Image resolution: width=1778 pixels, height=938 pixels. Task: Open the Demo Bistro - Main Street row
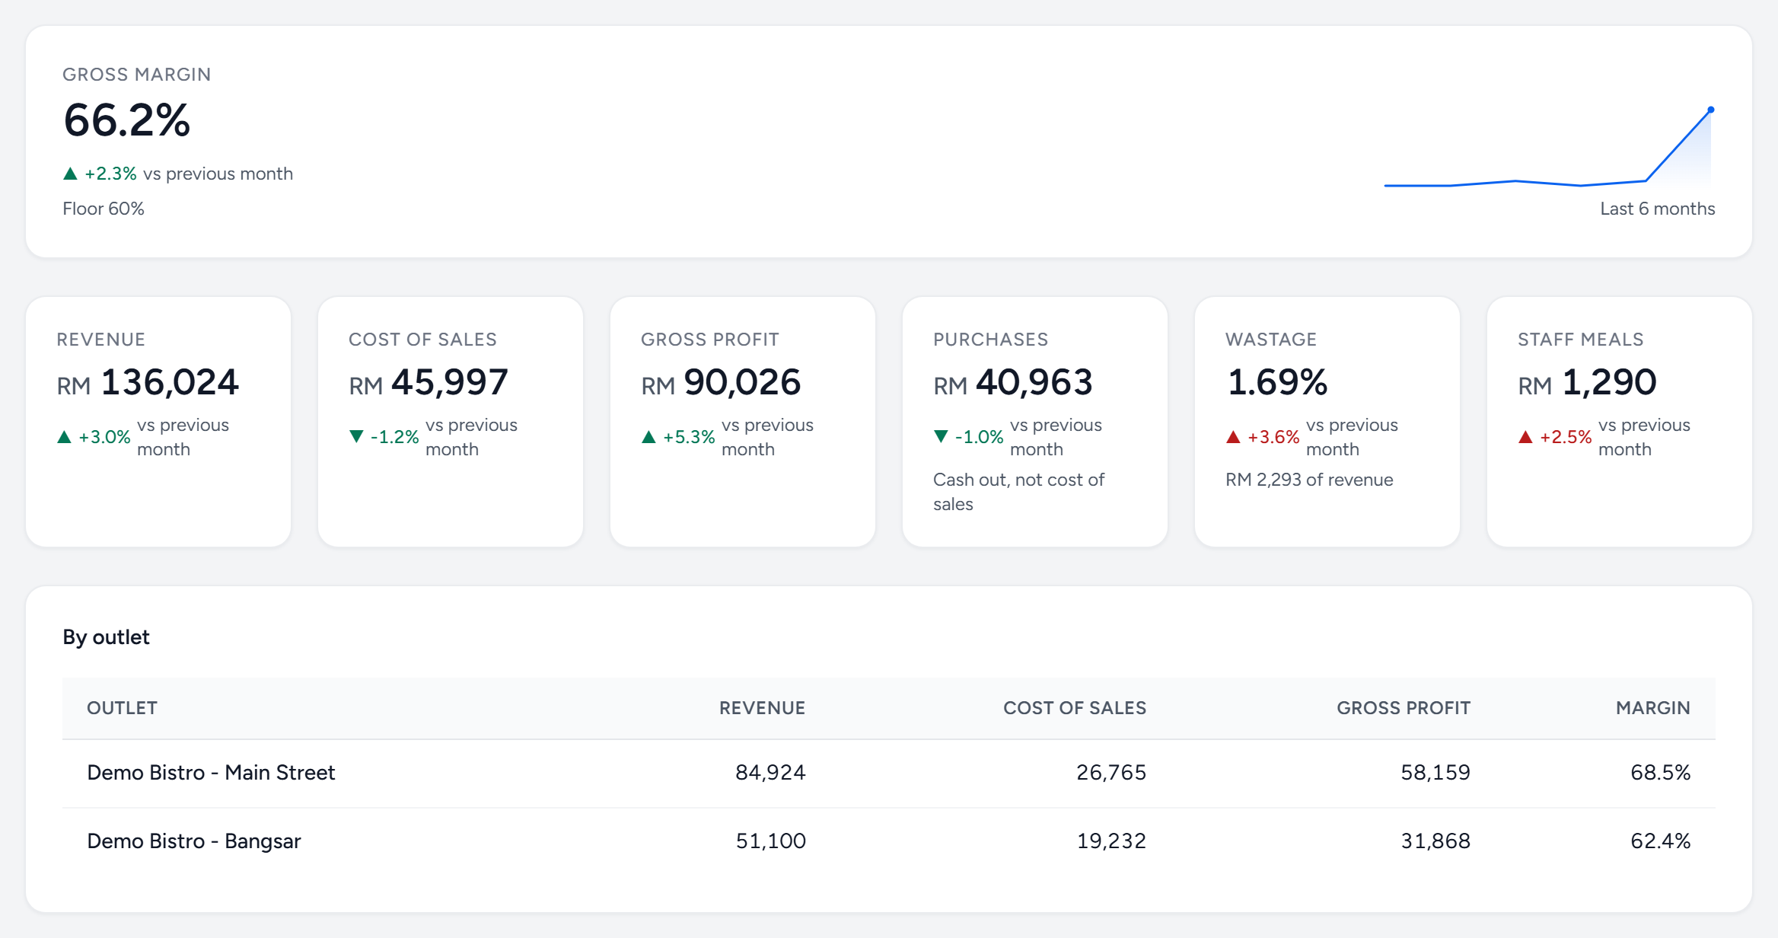[889, 773]
